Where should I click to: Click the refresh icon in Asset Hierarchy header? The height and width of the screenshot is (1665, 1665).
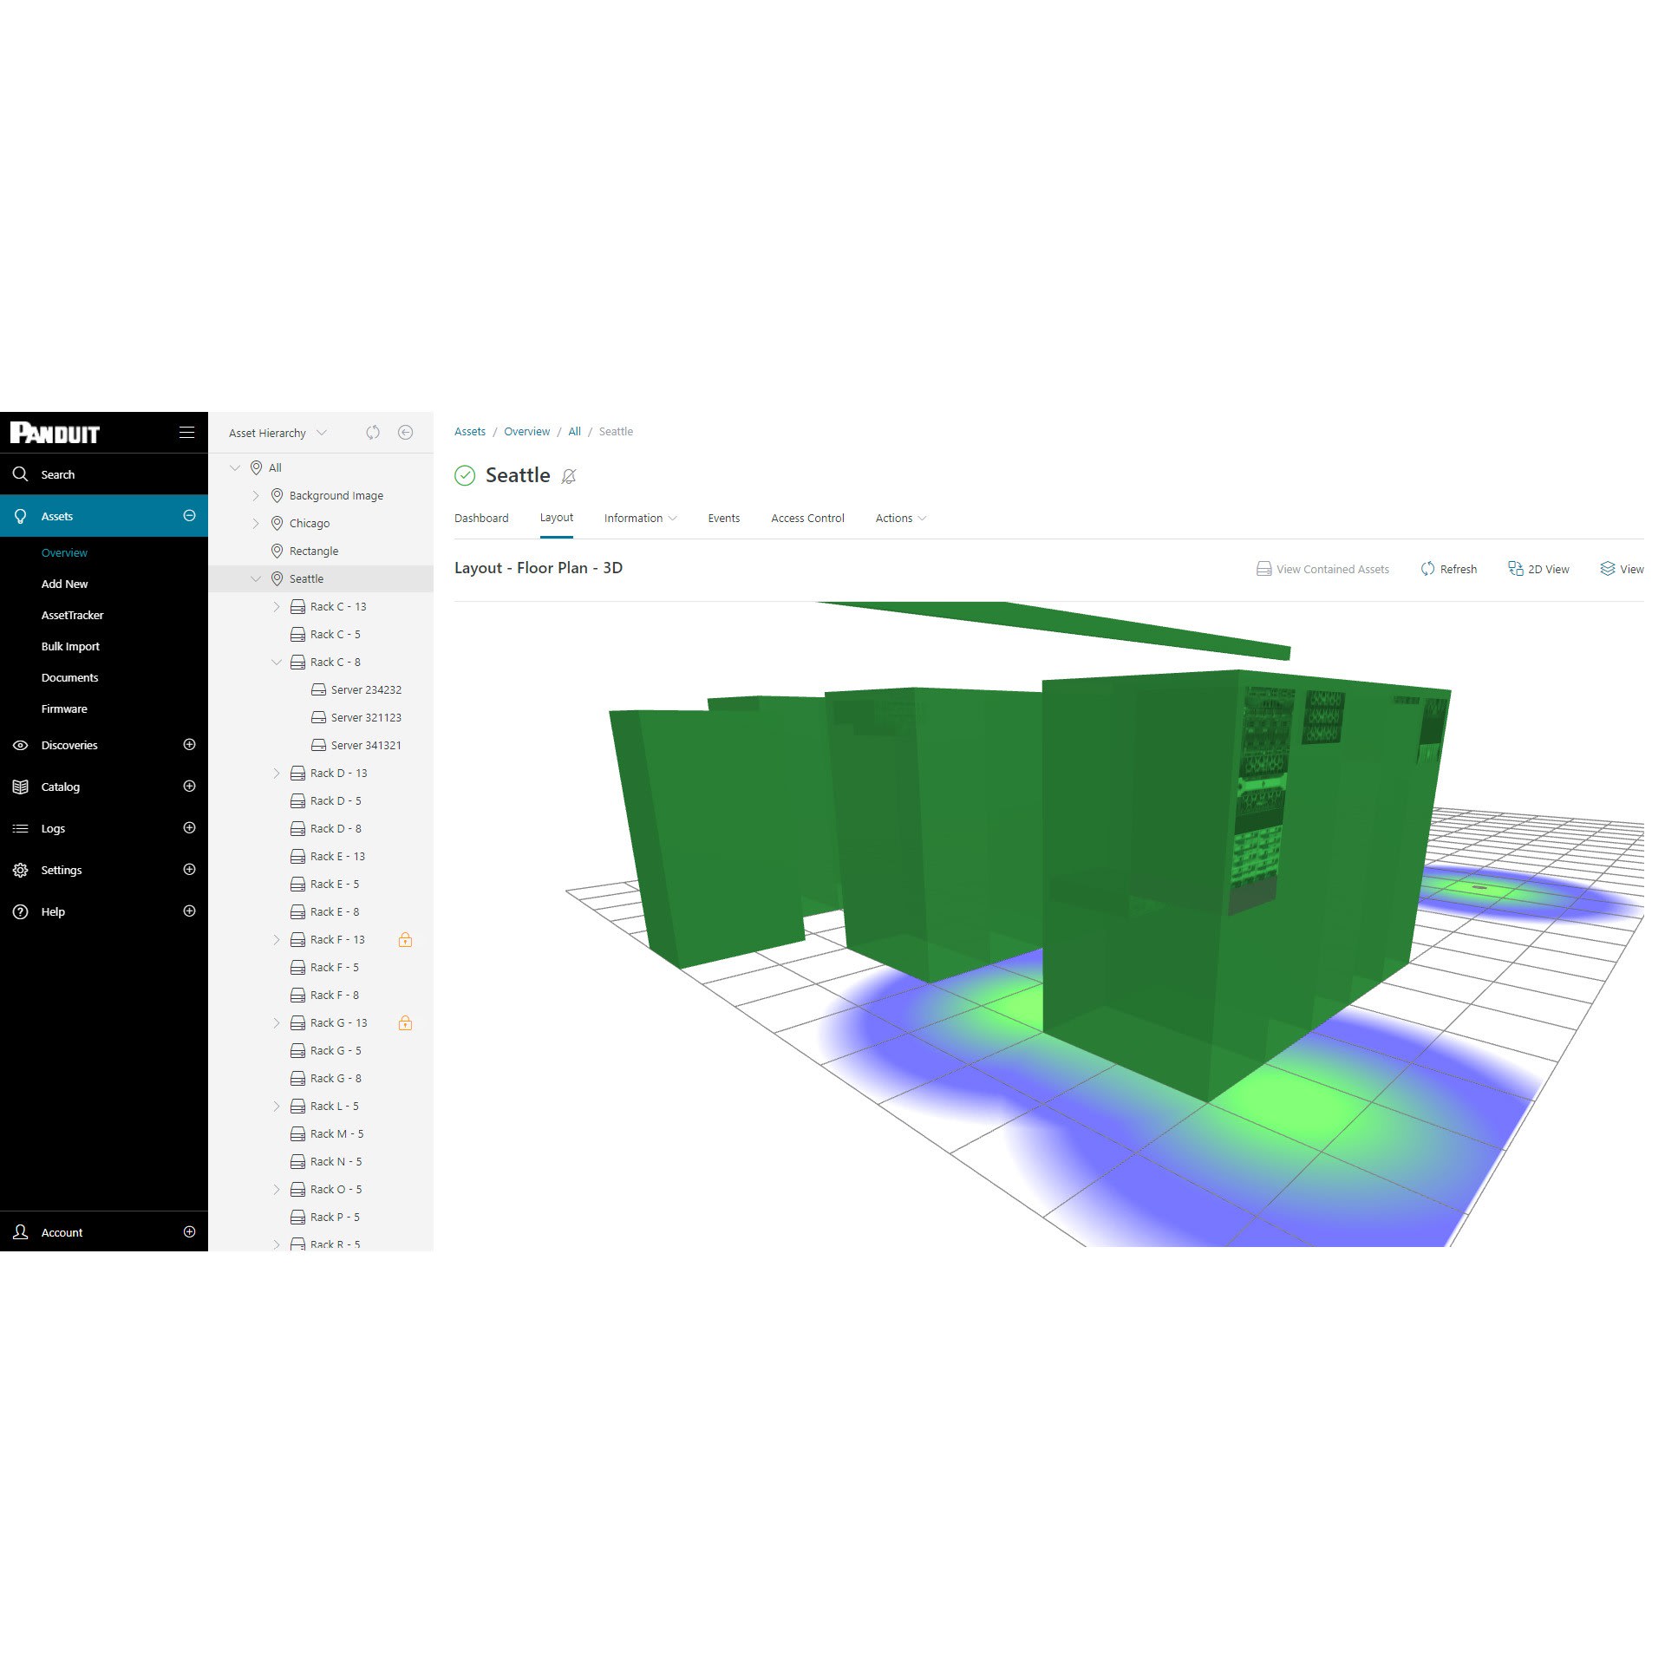(x=373, y=432)
